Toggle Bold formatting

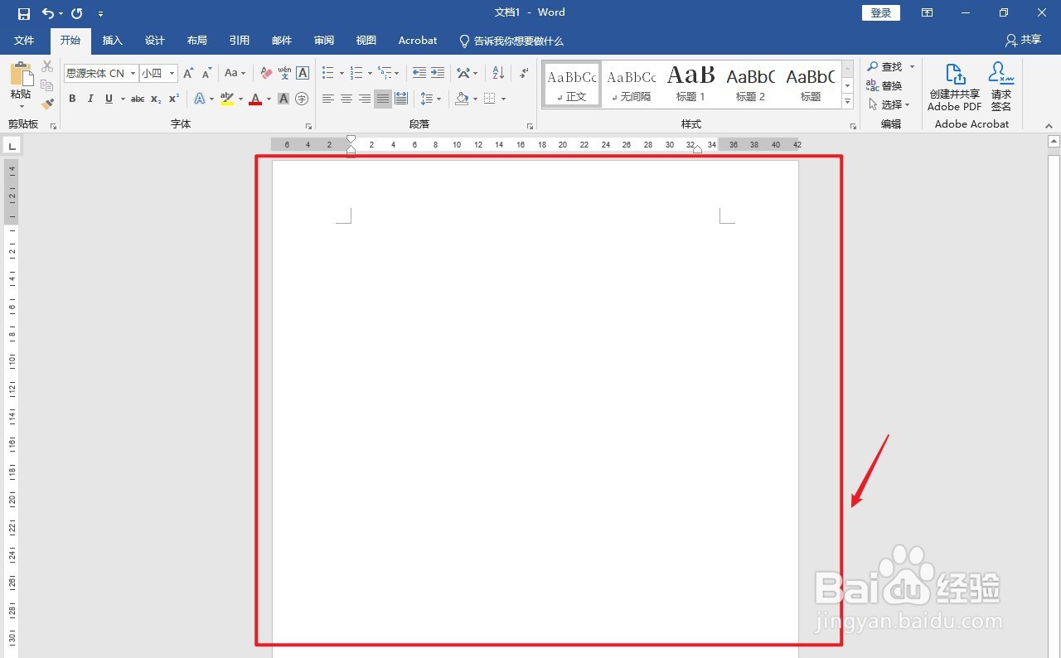click(72, 99)
